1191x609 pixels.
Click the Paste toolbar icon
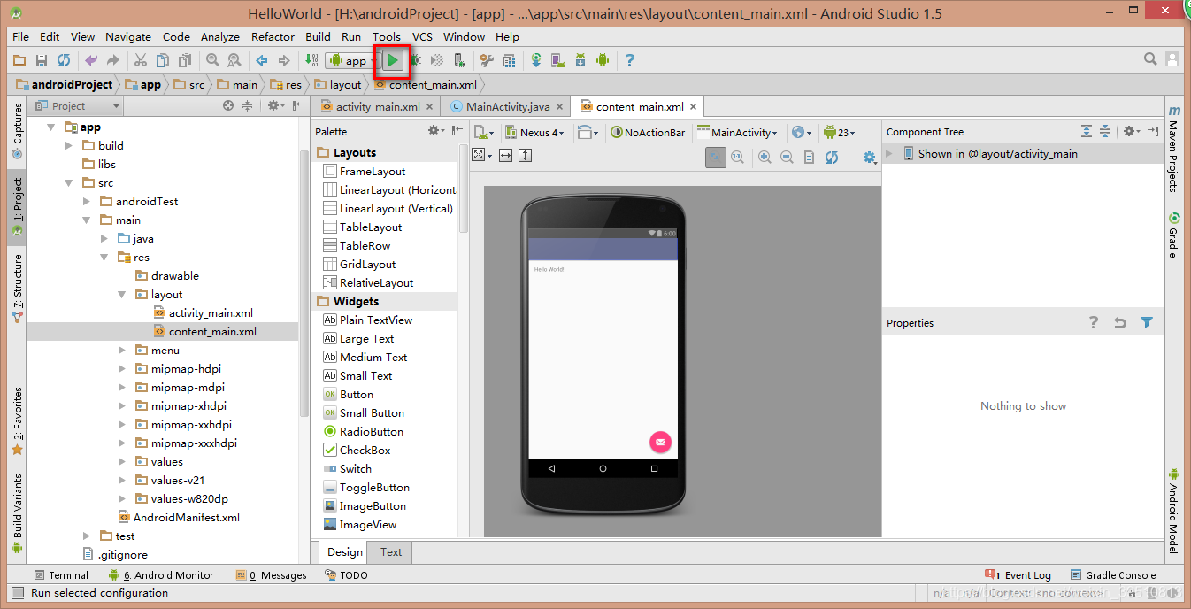click(x=185, y=60)
